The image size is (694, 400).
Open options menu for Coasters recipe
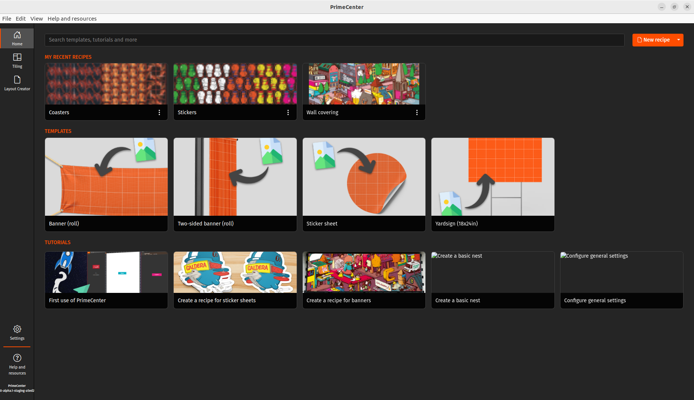click(159, 112)
